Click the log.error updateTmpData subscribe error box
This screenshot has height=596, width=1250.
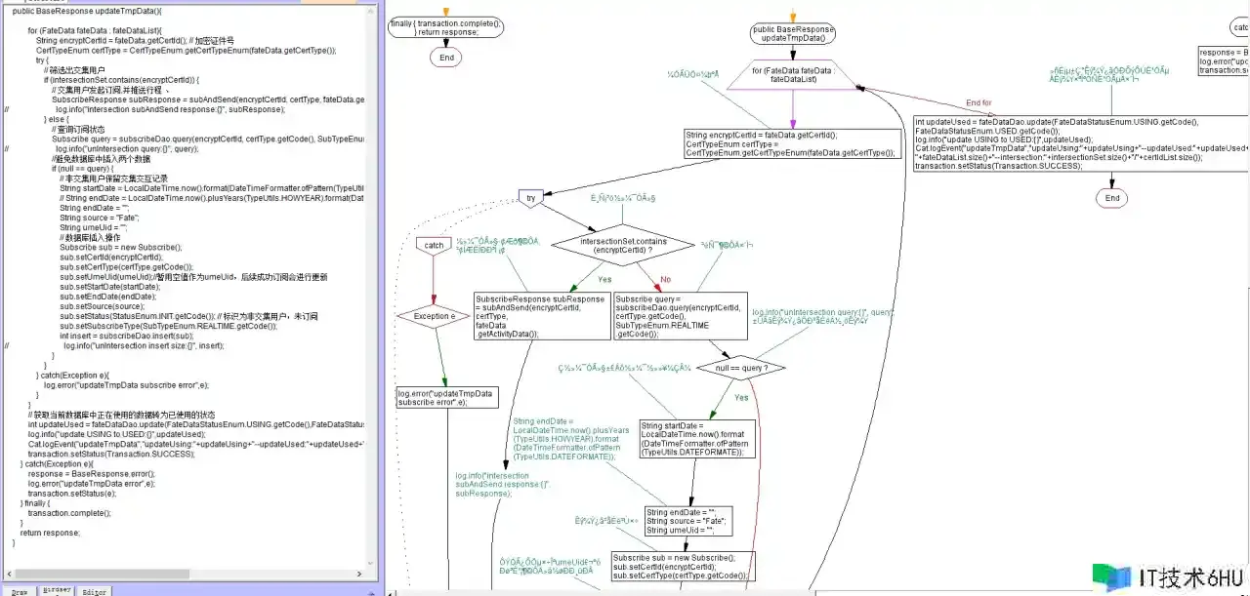(445, 397)
